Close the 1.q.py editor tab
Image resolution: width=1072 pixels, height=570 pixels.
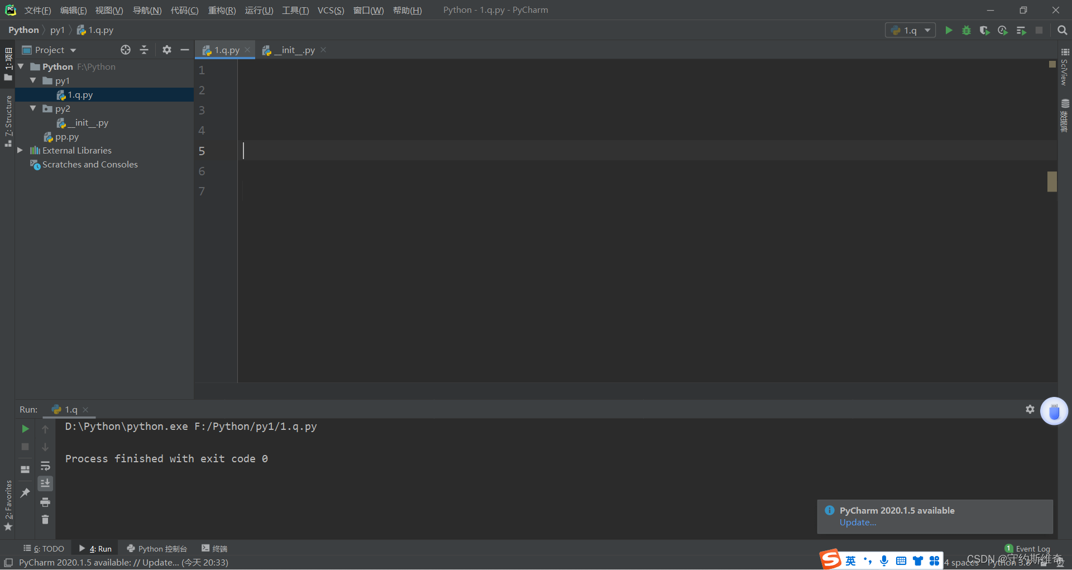247,50
